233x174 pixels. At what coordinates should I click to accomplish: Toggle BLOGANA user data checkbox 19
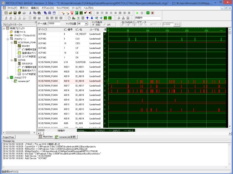click(122, 25)
